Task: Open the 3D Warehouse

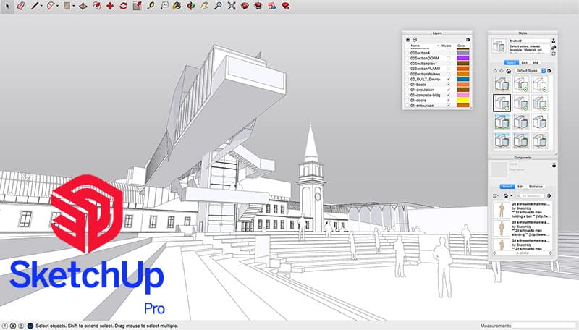Action: (245, 6)
